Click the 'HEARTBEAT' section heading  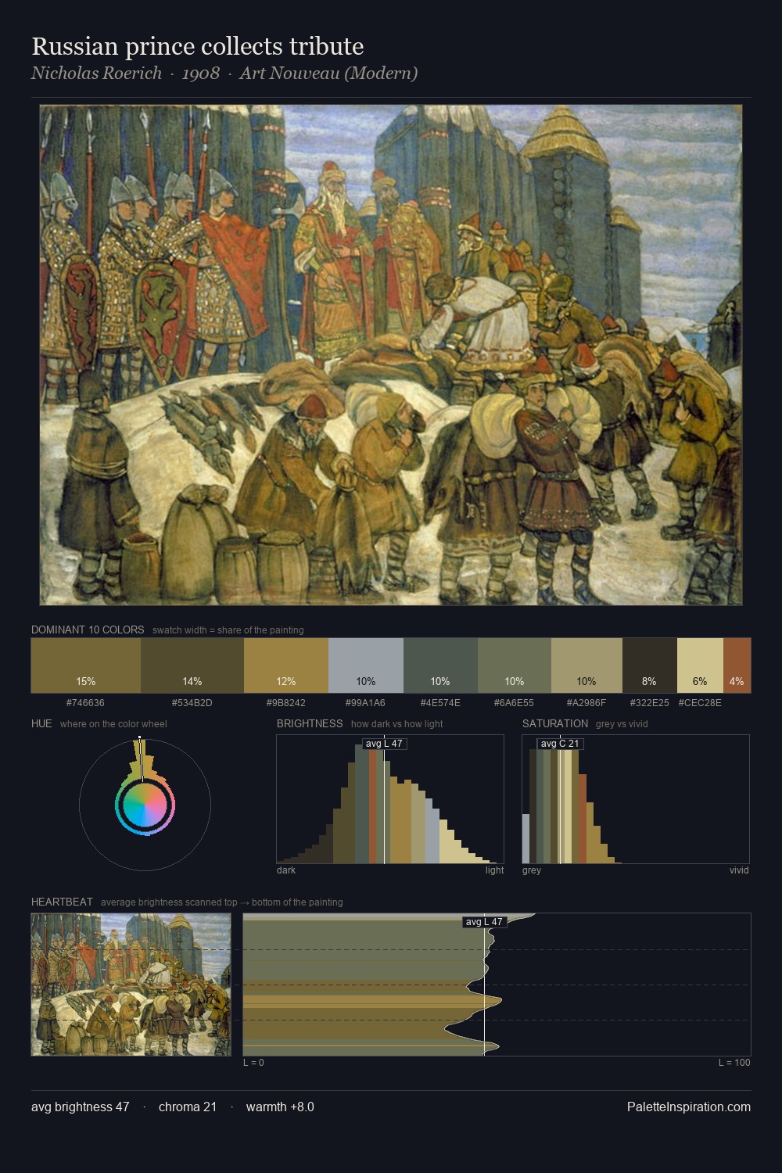click(x=62, y=902)
